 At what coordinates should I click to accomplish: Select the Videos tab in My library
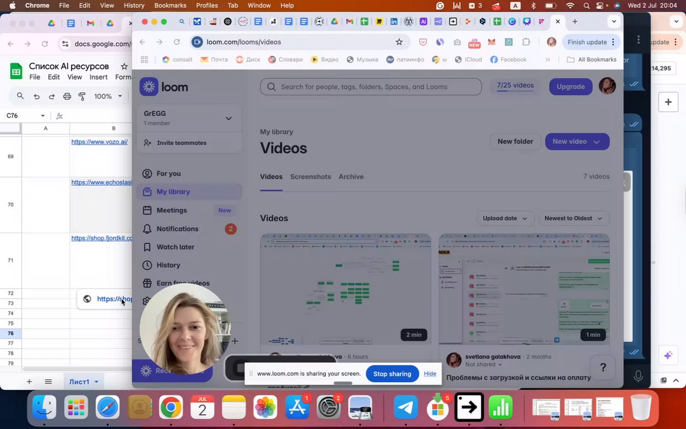(x=271, y=176)
